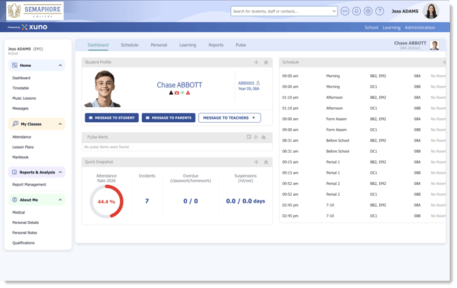Click the Home grid icon in sidebar
Image resolution: width=457 pixels, height=288 pixels.
[x=14, y=66]
